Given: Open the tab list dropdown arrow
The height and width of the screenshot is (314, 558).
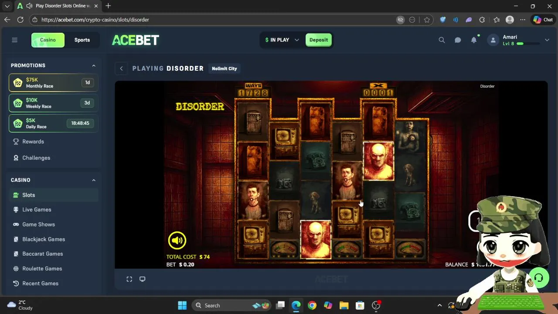Looking at the screenshot, I should (7, 6).
